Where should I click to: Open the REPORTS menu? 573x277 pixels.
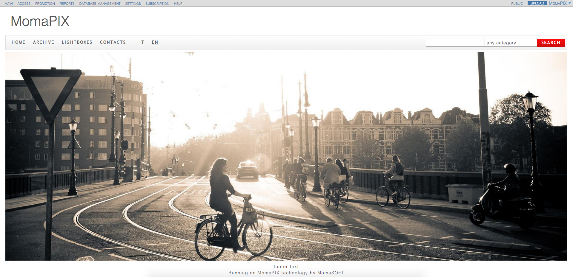(x=67, y=4)
